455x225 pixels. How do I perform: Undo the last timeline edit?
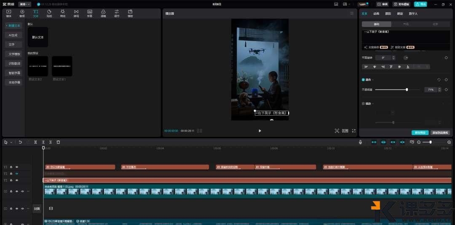point(20,142)
